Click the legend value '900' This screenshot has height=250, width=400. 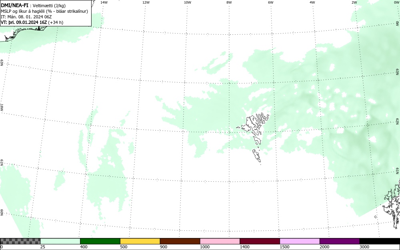click(x=164, y=247)
